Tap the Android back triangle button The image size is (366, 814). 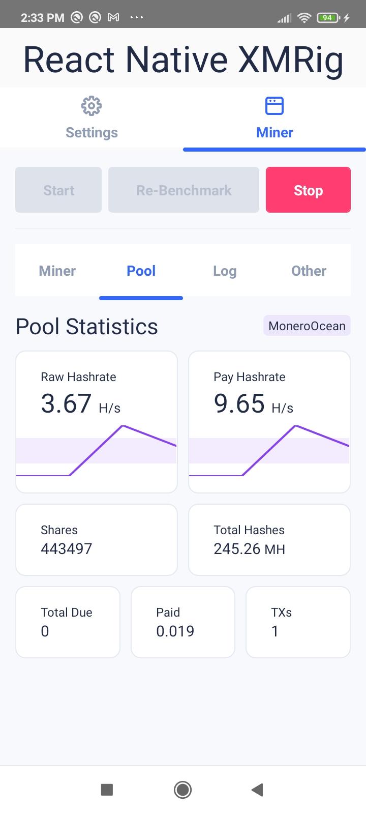(x=257, y=790)
